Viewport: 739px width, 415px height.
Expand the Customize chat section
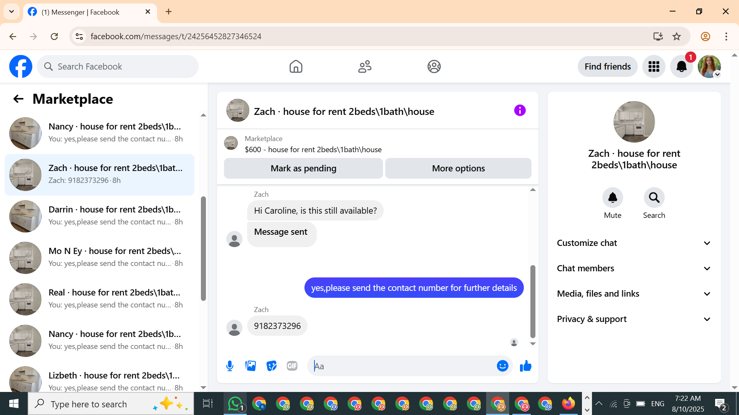point(634,243)
